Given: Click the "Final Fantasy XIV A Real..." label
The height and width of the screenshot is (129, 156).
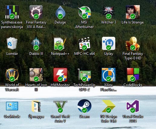Looking at the screenshot, I should (36, 25).
